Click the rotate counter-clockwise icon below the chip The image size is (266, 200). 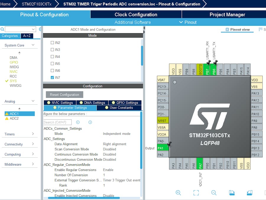250,193
